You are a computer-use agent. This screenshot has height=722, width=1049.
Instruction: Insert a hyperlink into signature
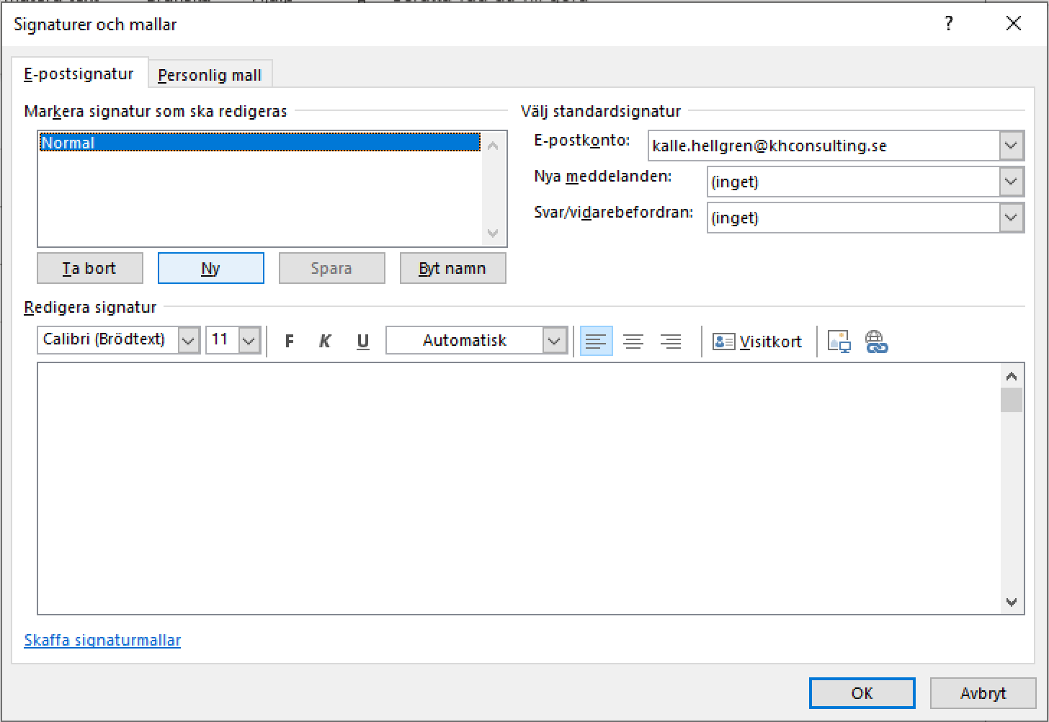point(876,341)
